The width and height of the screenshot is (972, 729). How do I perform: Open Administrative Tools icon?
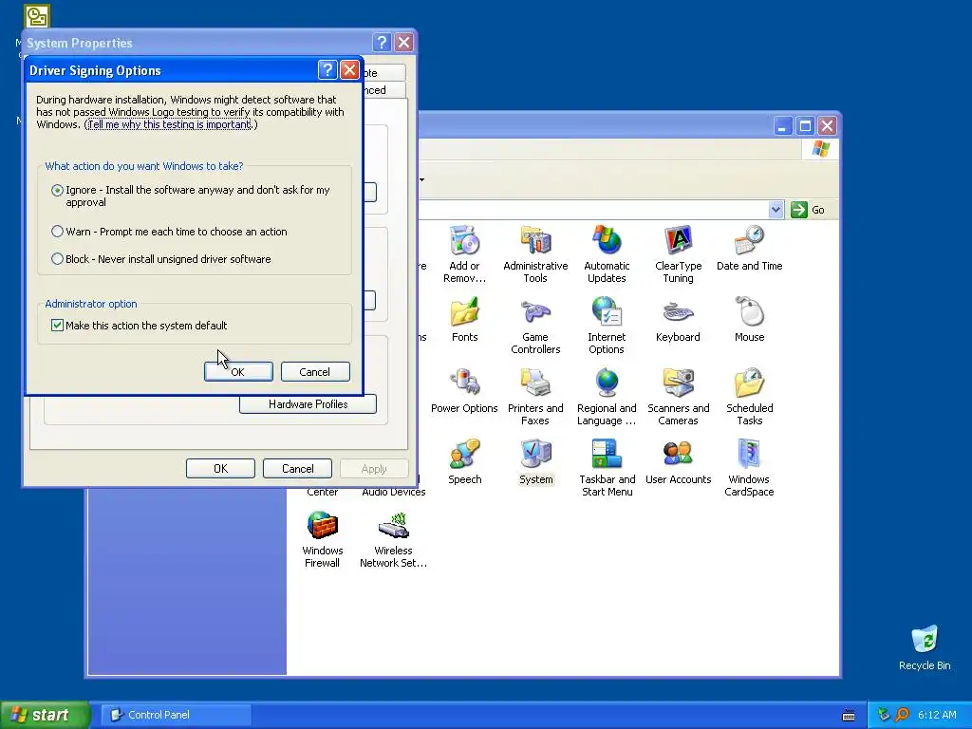pyautogui.click(x=535, y=240)
